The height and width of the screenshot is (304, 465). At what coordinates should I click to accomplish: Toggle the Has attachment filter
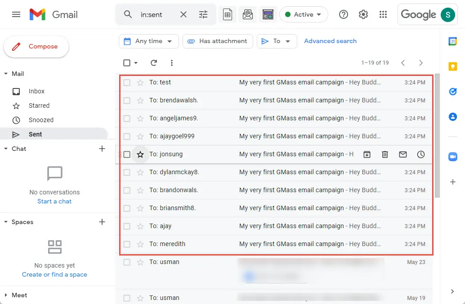tap(218, 41)
